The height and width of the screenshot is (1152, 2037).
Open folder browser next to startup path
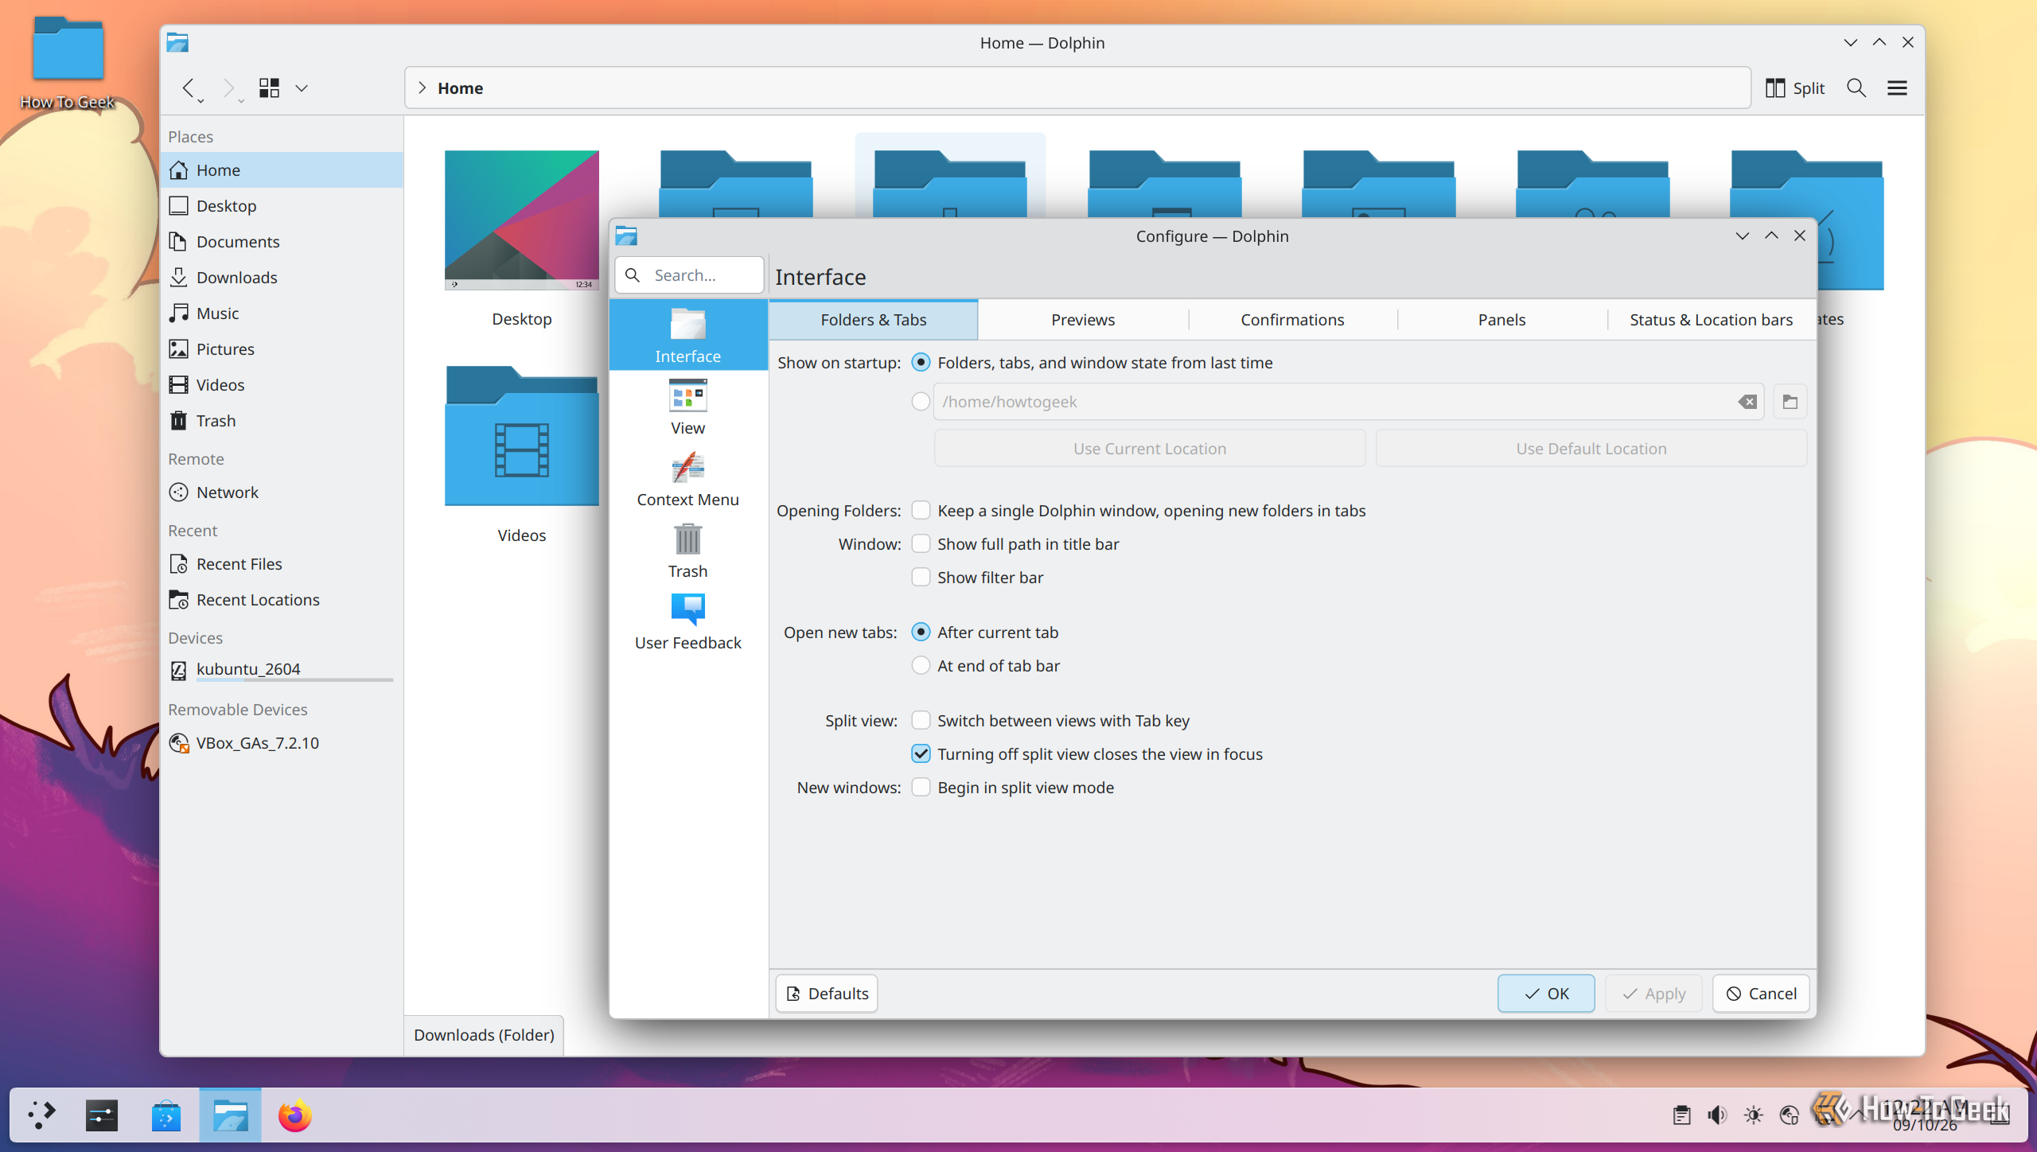point(1790,402)
